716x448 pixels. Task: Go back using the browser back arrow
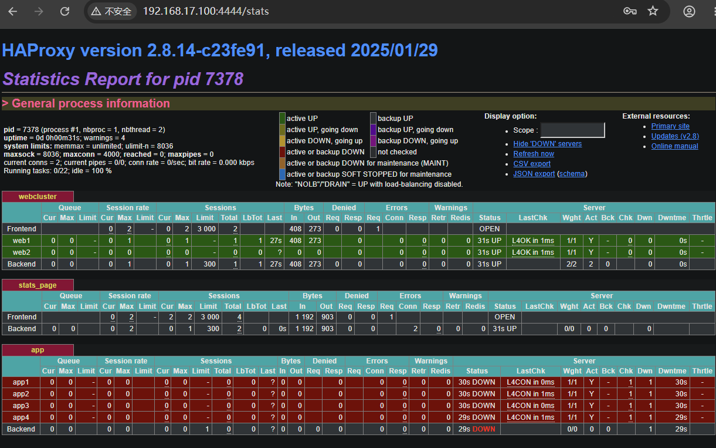click(x=13, y=11)
